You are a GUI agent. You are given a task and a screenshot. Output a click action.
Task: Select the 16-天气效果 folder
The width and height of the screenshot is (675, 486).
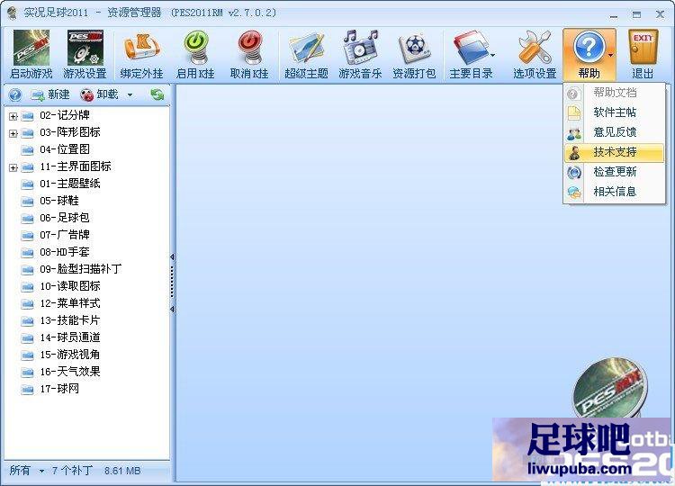point(69,372)
